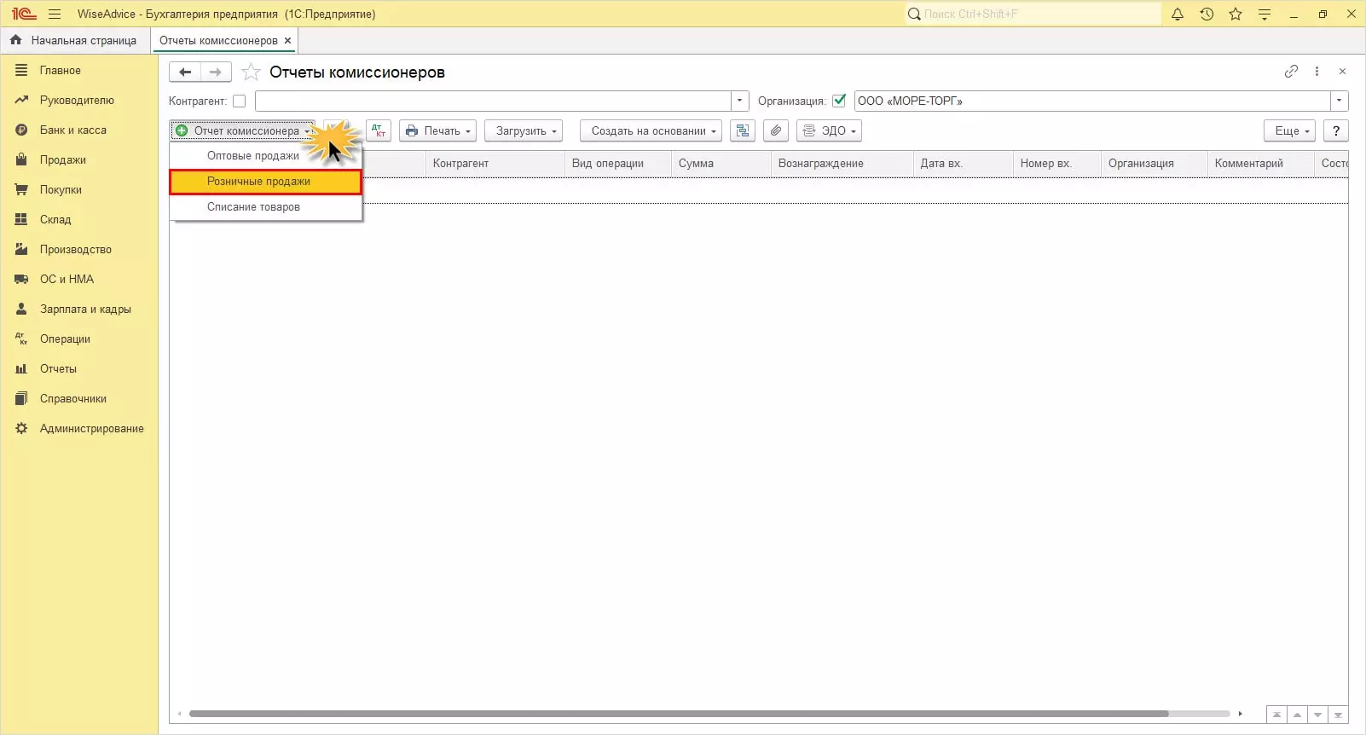1366x735 pixels.
Task: Open Производство section
Action: pos(76,250)
